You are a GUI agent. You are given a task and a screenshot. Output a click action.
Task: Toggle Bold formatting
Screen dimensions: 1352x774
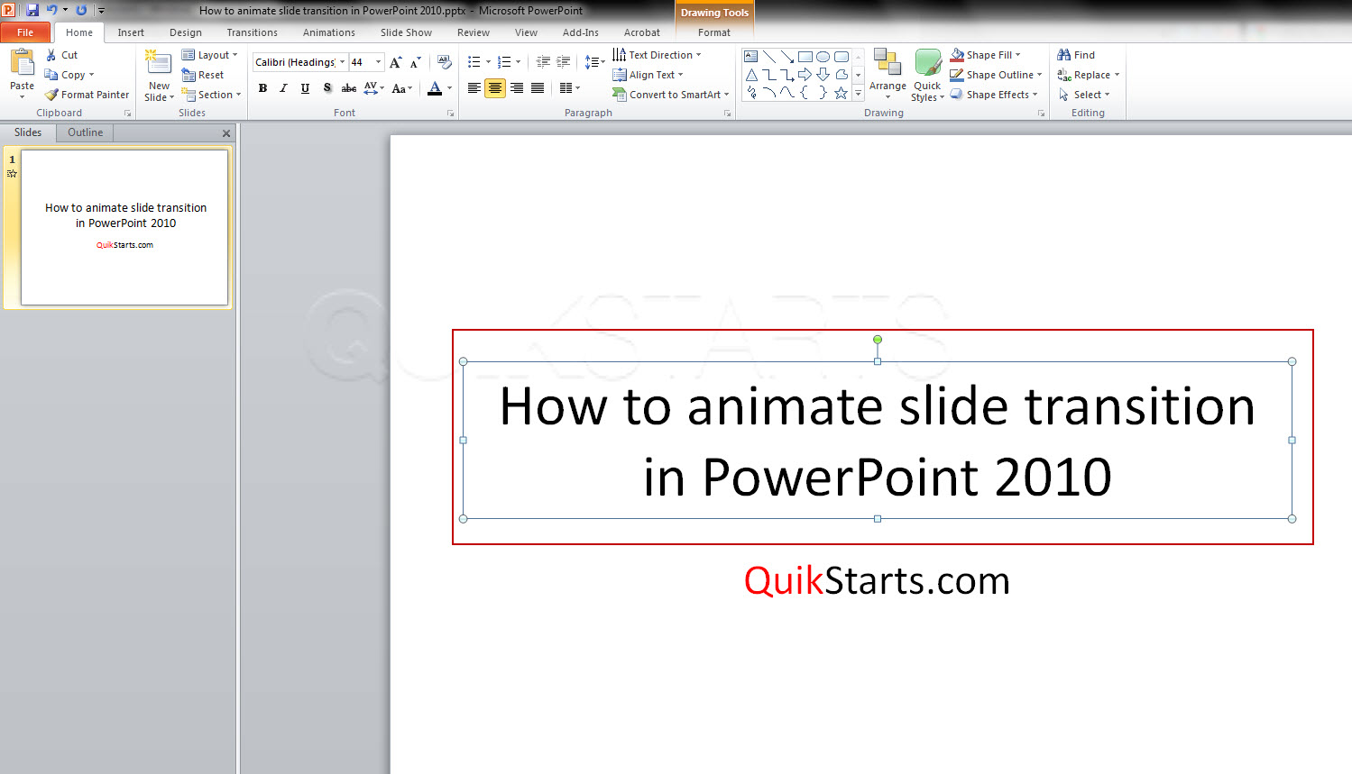[x=262, y=87]
